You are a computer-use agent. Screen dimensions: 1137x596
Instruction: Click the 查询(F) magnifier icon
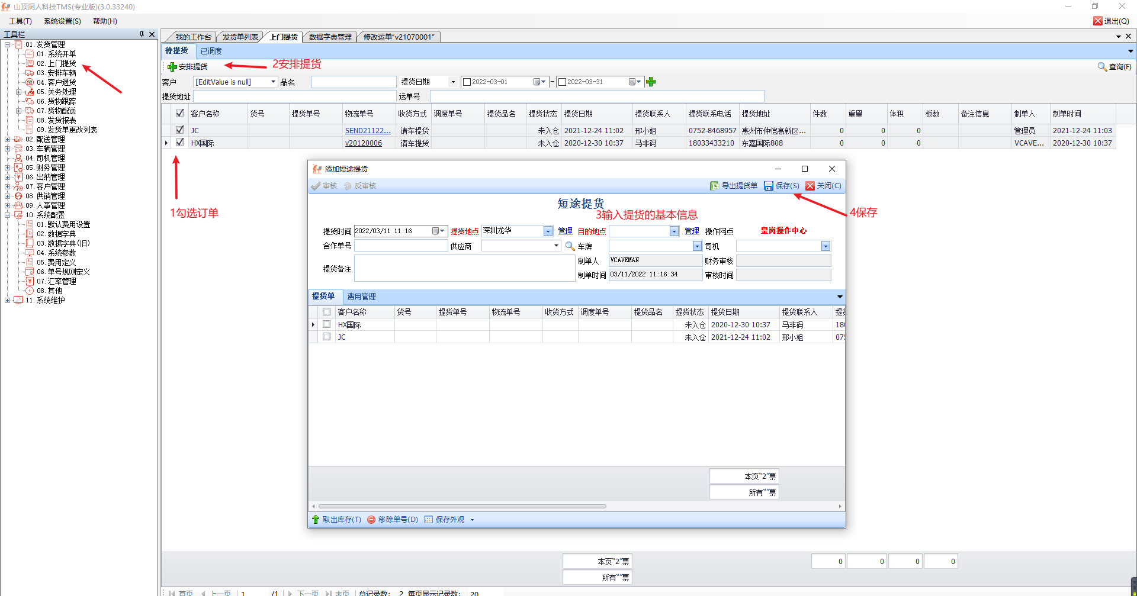(1102, 67)
